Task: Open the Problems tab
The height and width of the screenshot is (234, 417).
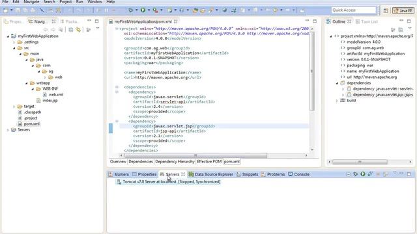Action: point(273,174)
